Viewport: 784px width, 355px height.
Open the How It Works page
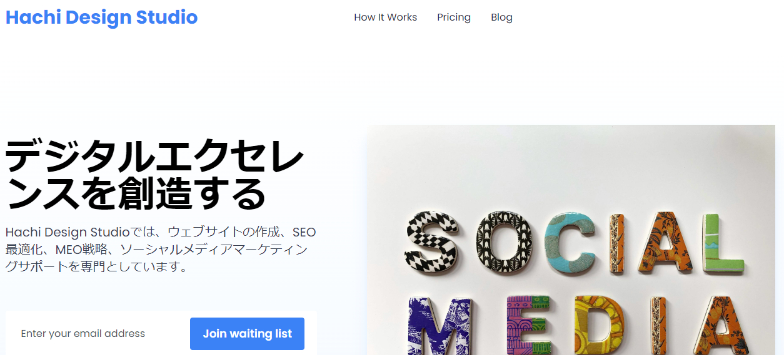[385, 17]
